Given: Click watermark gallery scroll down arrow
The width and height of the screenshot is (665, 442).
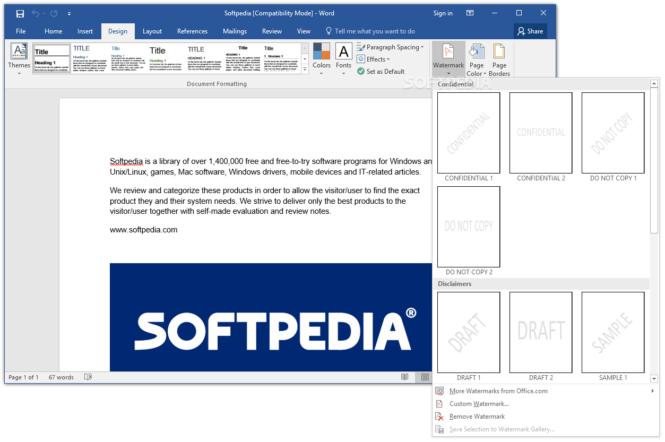Looking at the screenshot, I should point(654,379).
